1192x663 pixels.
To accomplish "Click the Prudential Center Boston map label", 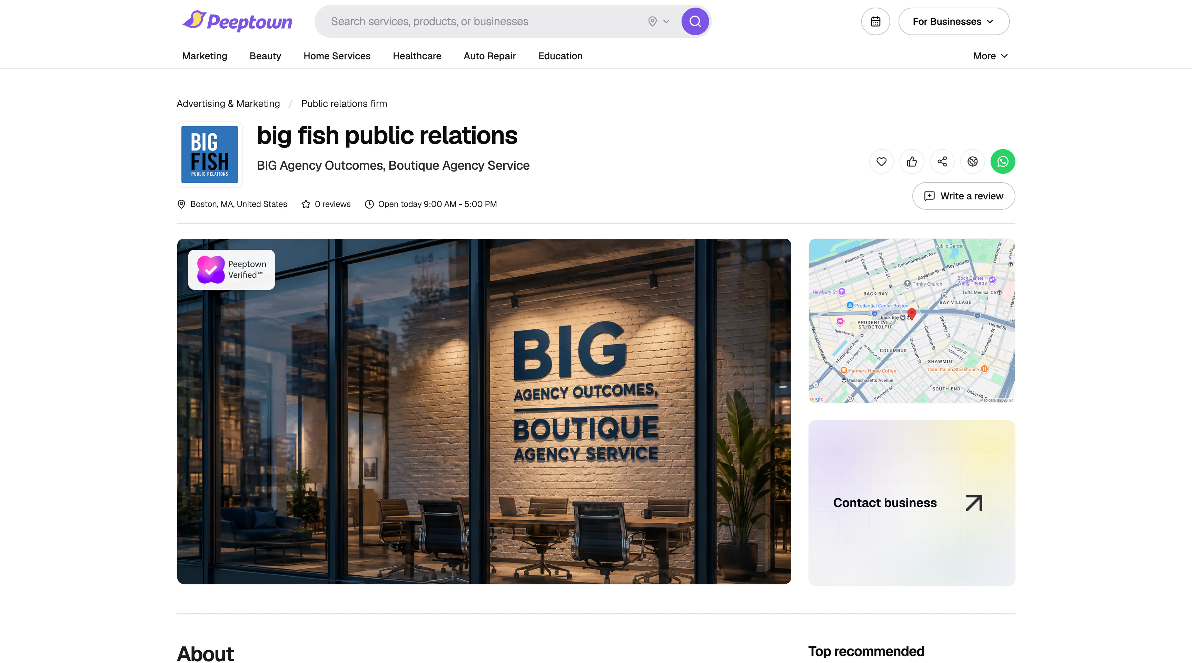I will (x=882, y=305).
